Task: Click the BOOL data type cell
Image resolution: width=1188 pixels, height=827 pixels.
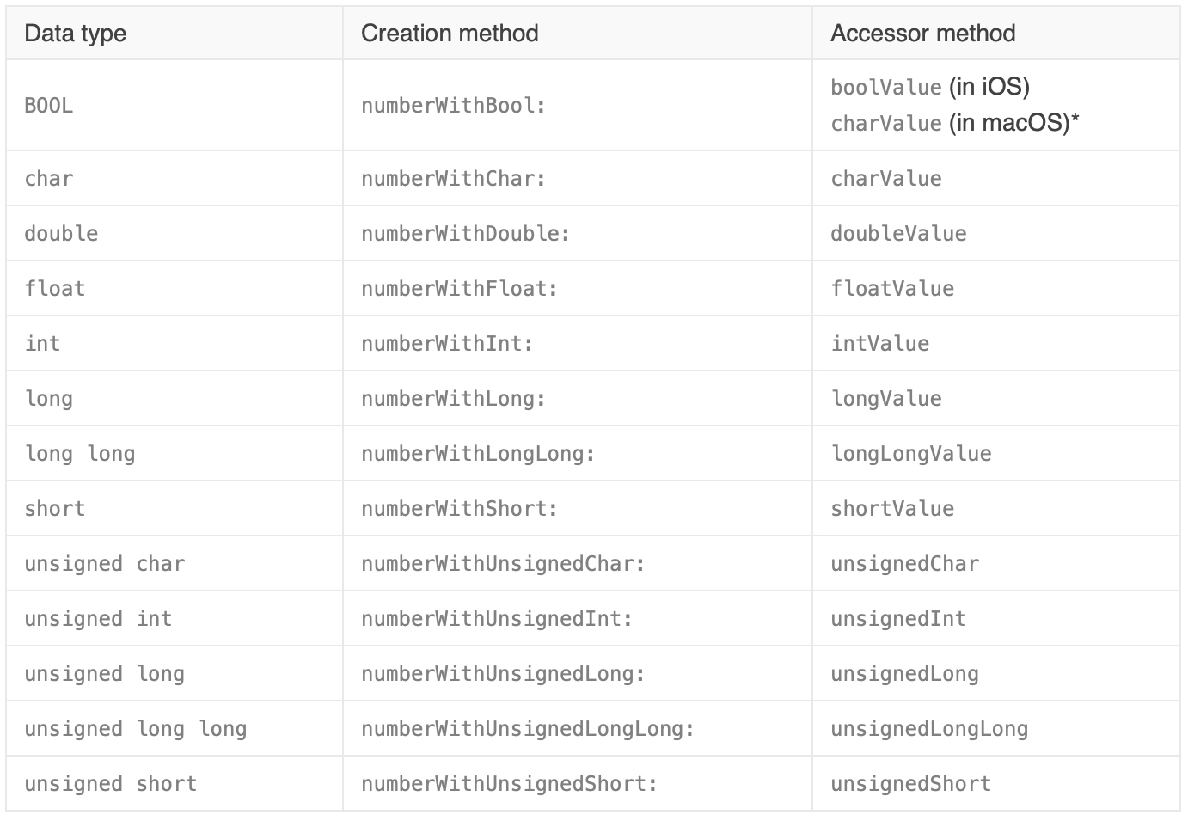Action: tap(49, 106)
